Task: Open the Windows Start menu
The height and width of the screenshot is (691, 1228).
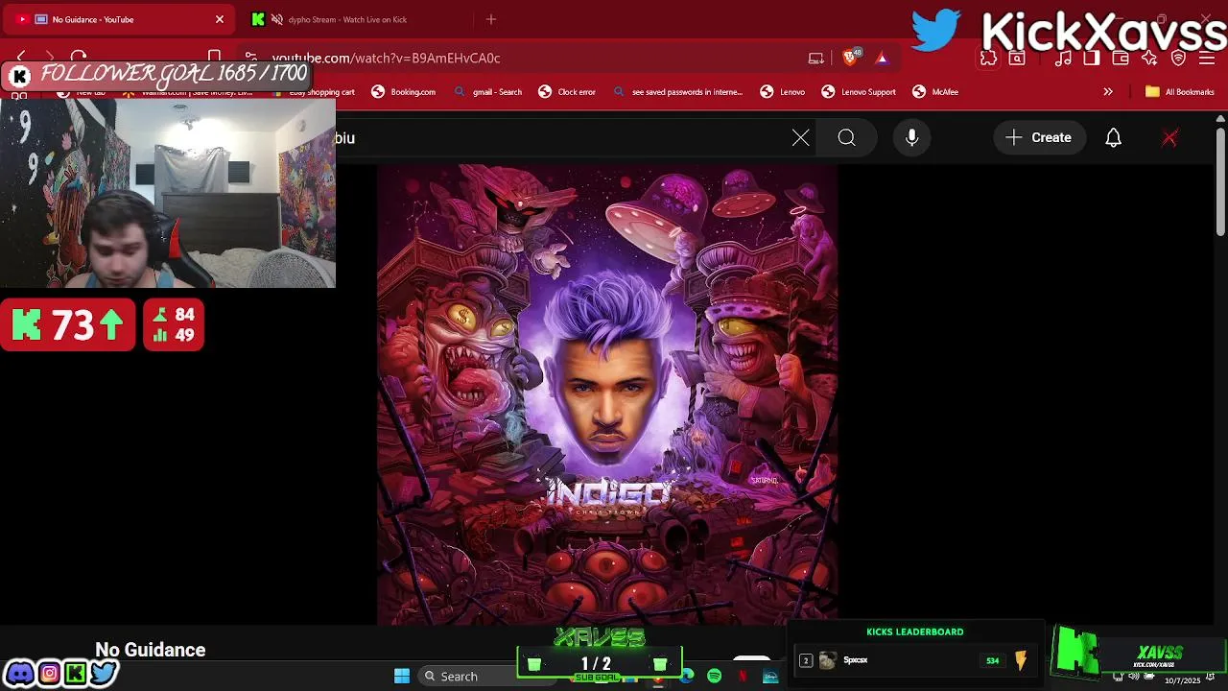Action: coord(402,677)
